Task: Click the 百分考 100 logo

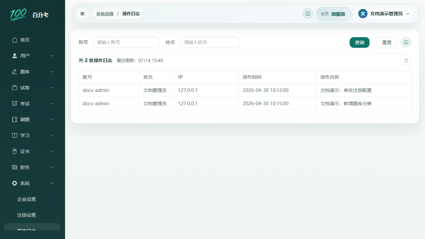Action: (18, 15)
